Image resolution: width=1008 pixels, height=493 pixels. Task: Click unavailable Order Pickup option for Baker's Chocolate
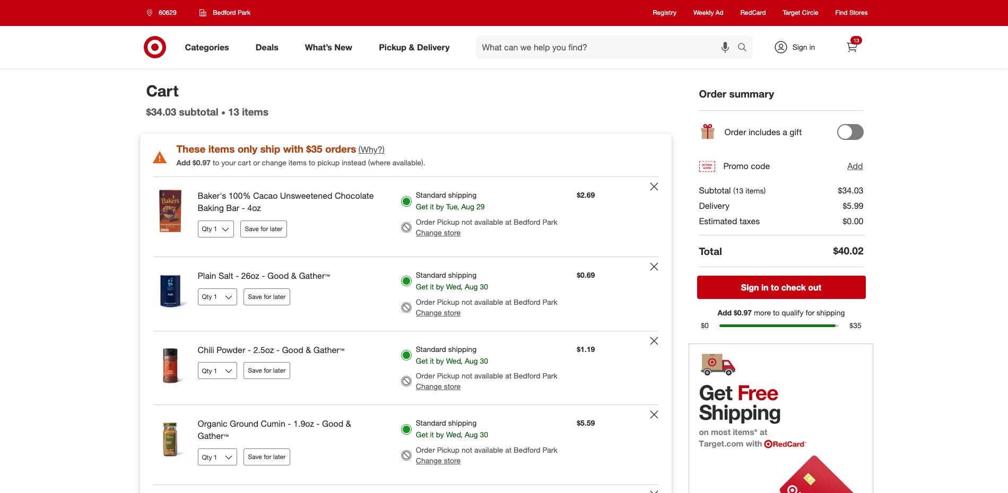pyautogui.click(x=406, y=227)
